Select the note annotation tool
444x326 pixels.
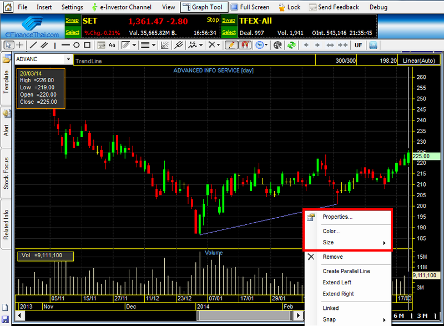click(101, 45)
